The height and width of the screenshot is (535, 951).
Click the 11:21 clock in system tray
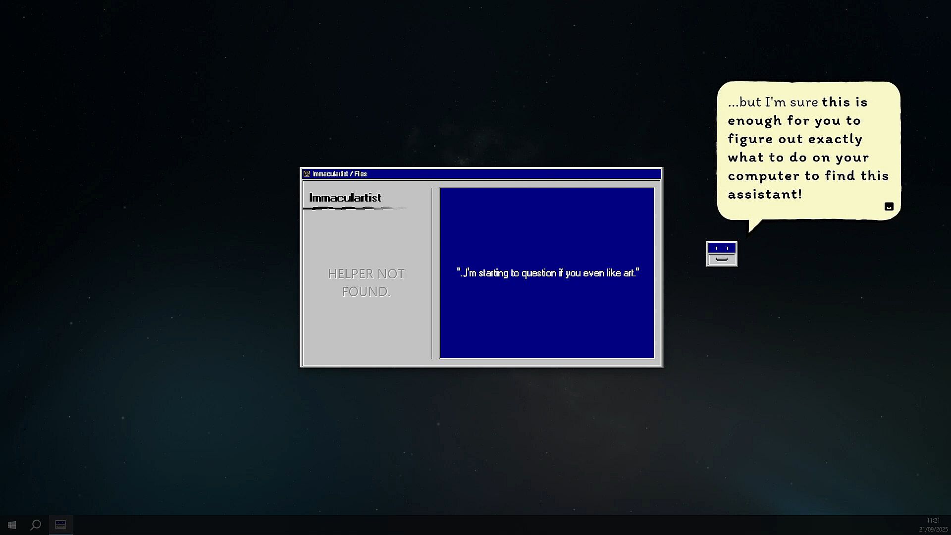933,521
